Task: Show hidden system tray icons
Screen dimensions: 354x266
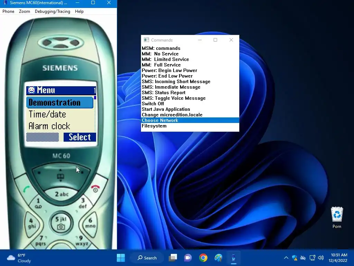Action: point(286,258)
